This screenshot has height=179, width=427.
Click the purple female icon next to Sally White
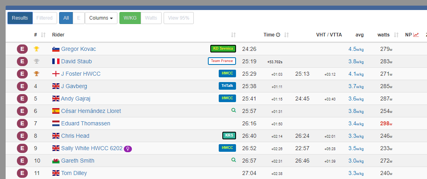[128, 149]
